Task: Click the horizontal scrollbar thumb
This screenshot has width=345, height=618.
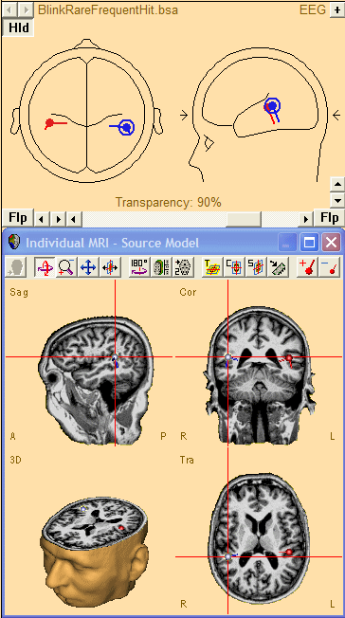Action: tap(244, 218)
